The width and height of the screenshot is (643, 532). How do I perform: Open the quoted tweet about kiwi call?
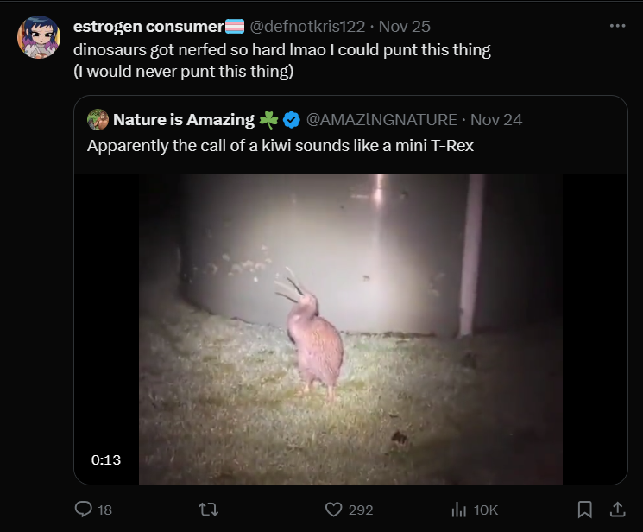pos(281,146)
